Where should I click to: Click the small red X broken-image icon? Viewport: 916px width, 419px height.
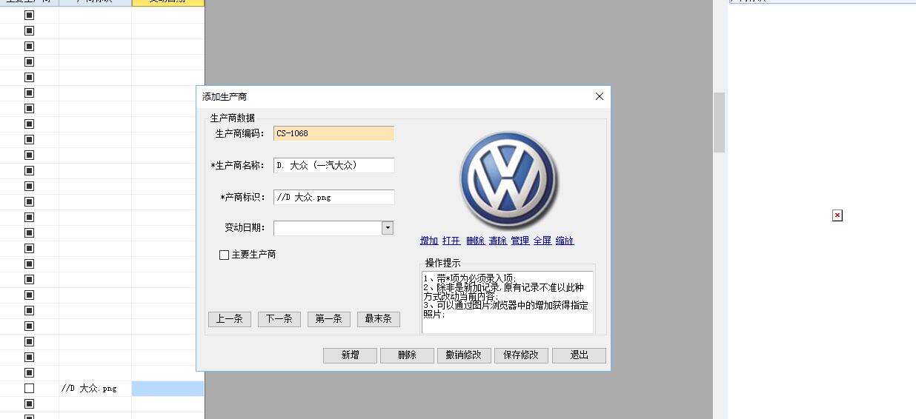tap(837, 215)
